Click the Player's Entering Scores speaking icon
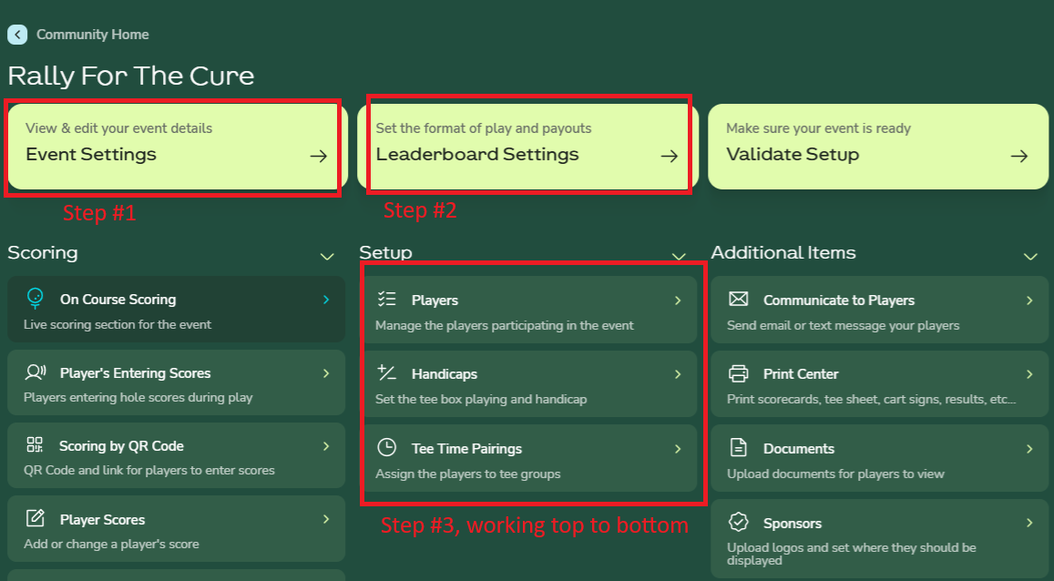This screenshot has width=1054, height=581. pyautogui.click(x=35, y=372)
